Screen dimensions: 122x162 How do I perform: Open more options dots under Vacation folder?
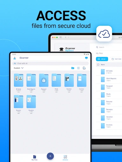[69, 92]
